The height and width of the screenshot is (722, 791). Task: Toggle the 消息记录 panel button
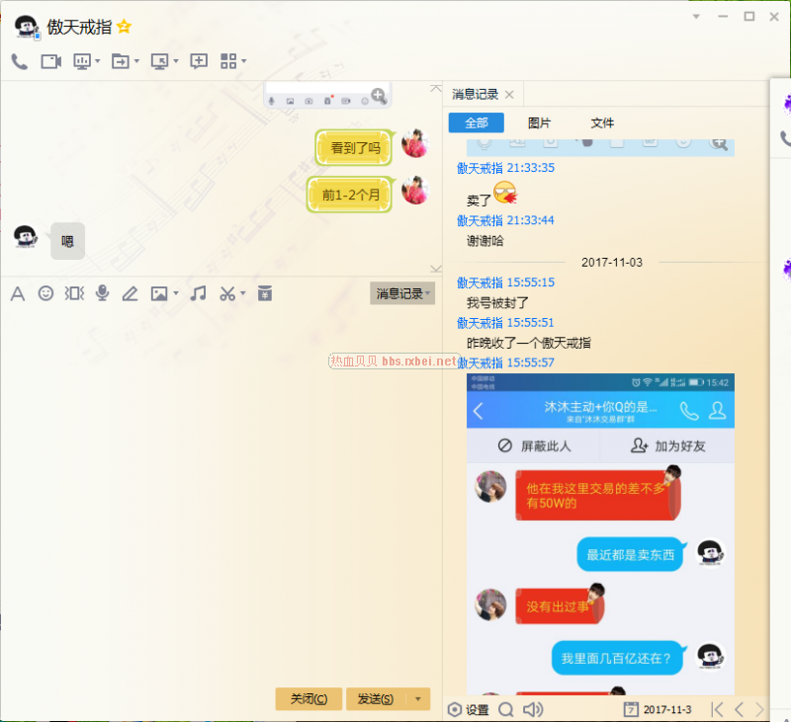point(400,293)
